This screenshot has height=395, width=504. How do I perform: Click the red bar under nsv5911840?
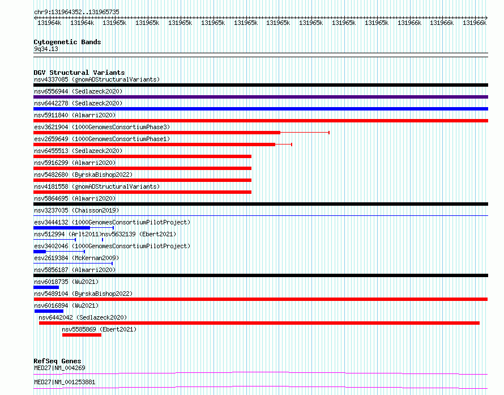(x=260, y=121)
